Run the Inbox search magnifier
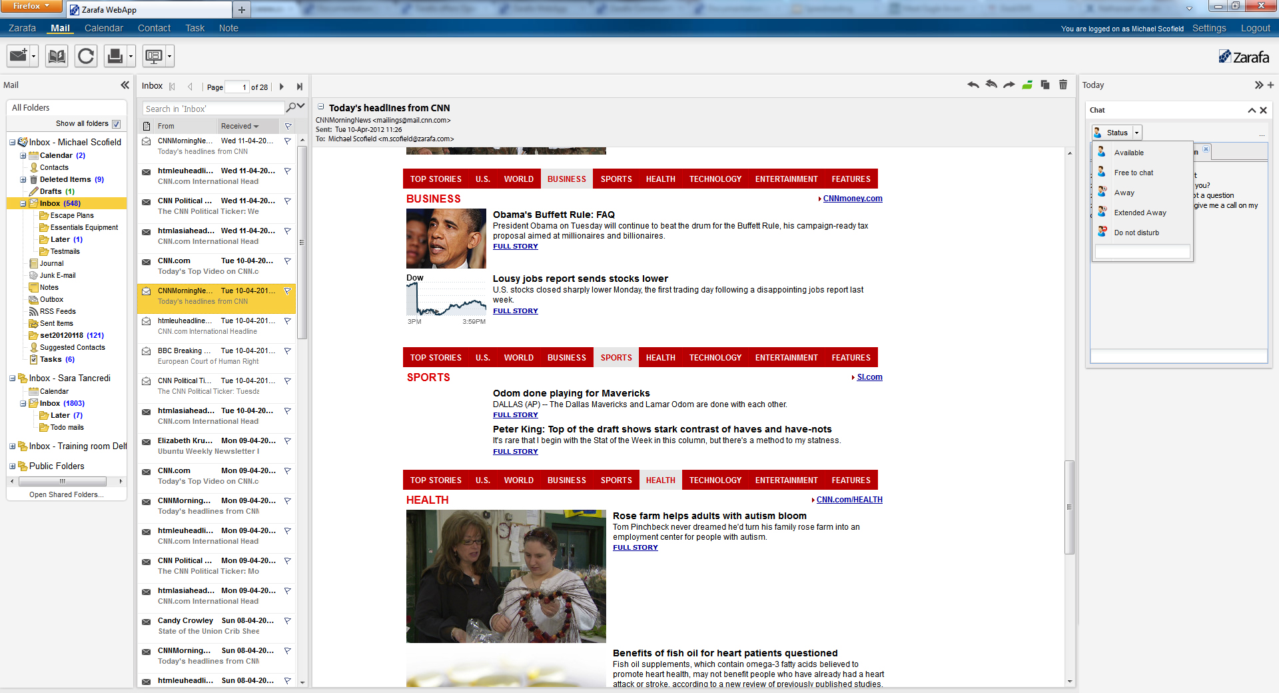Image resolution: width=1279 pixels, height=693 pixels. pos(291,107)
